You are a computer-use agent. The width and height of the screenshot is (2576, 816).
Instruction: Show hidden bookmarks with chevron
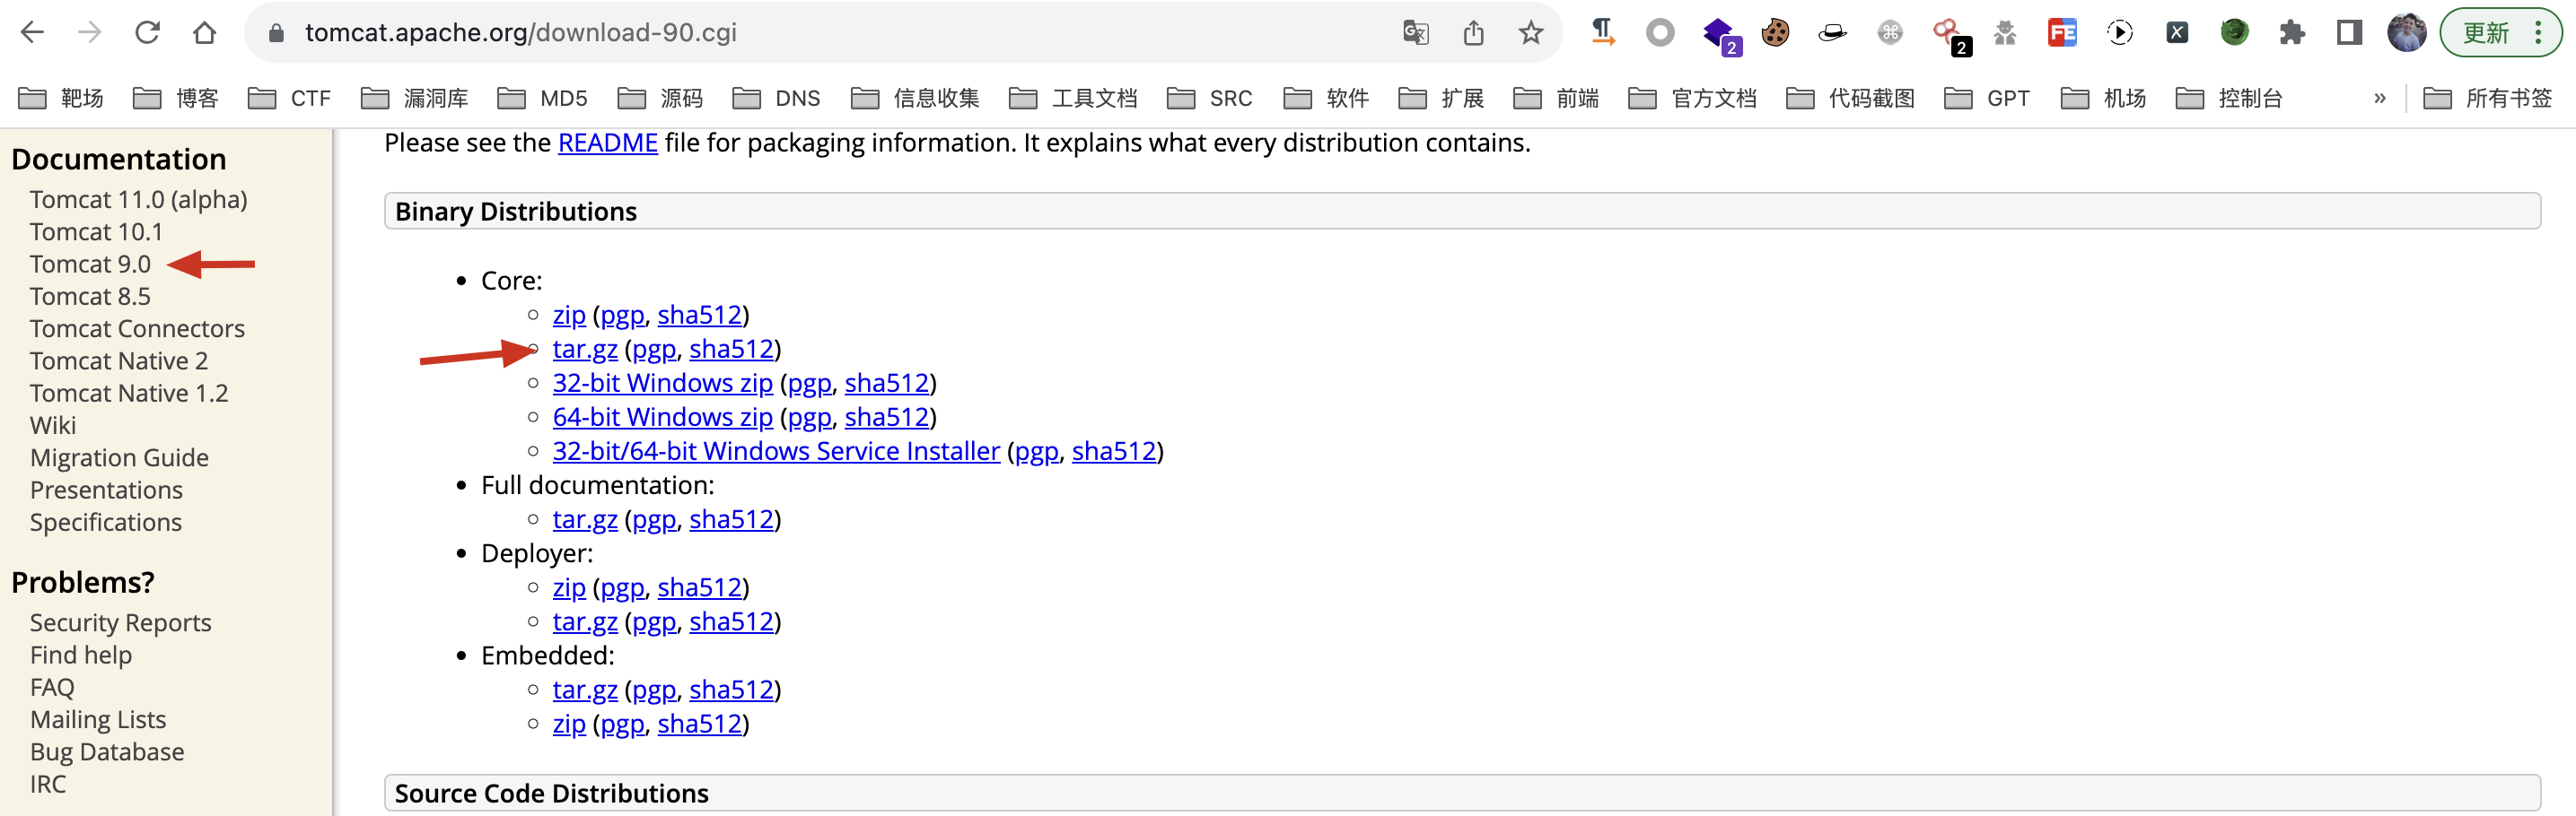point(2380,98)
